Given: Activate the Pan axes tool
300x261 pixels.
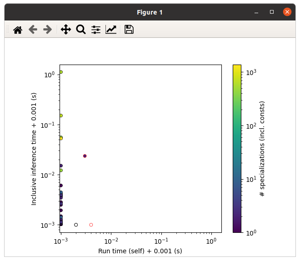Looking at the screenshot, I should point(66,30).
